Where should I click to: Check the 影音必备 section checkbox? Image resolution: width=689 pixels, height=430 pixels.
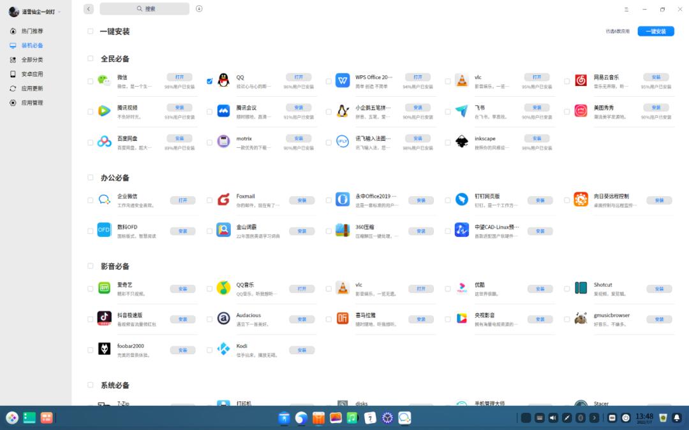click(90, 266)
